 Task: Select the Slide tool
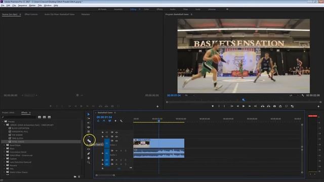pos(89,149)
